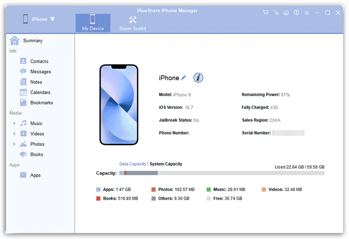Image resolution: width=349 pixels, height=239 pixels.
Task: Expand the Music tree node
Action: point(15,123)
